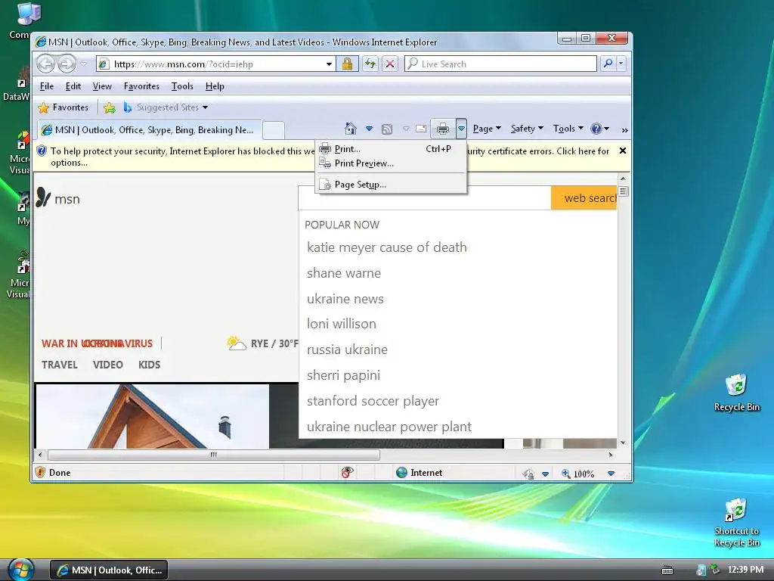The width and height of the screenshot is (774, 581).
Task: Open a new blank tab
Action: (x=273, y=130)
